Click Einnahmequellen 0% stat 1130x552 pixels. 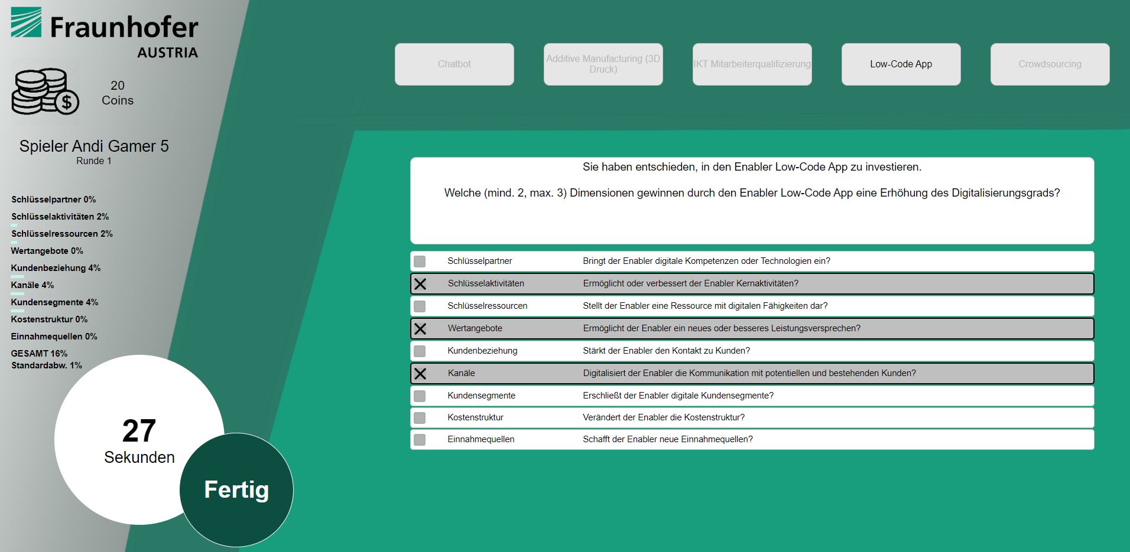point(54,337)
